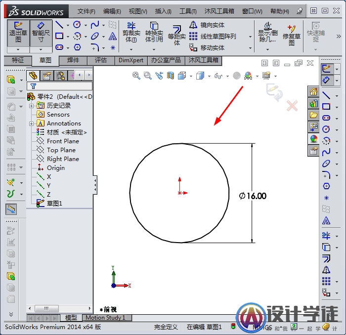Open the 线性草图阵列 dropdown arrow
Viewport: 346px width, 335px height.
click(250, 37)
